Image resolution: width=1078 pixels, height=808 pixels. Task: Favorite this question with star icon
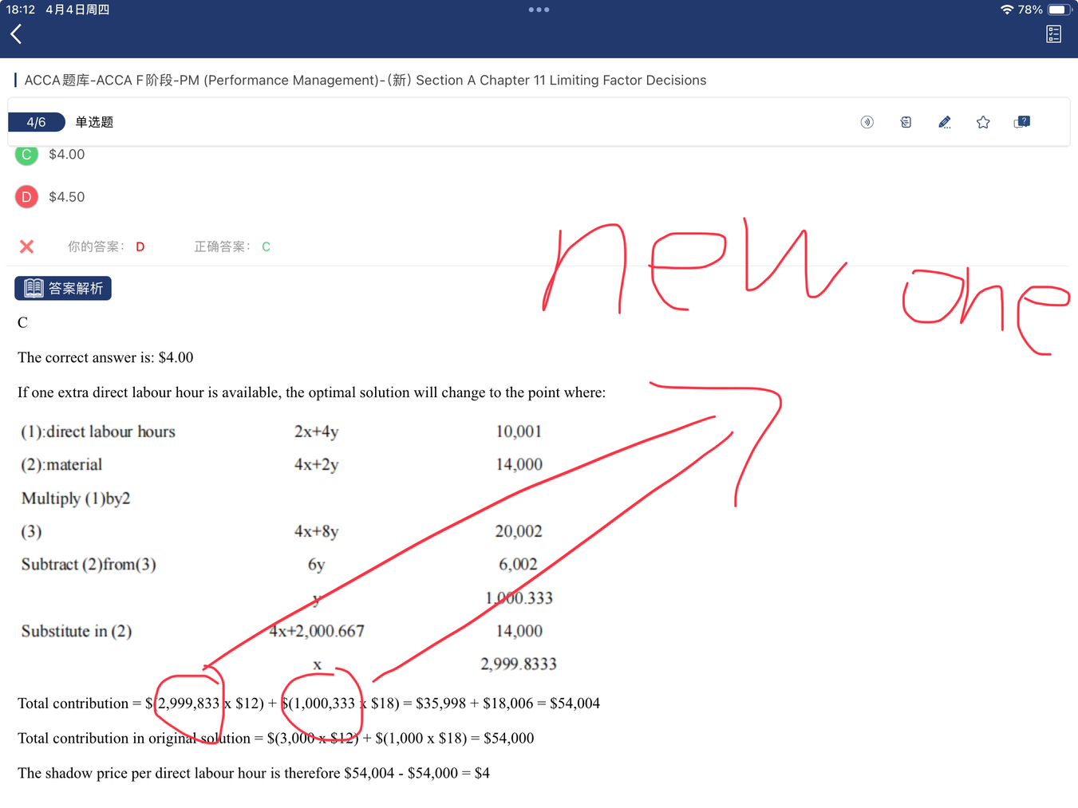tap(983, 122)
